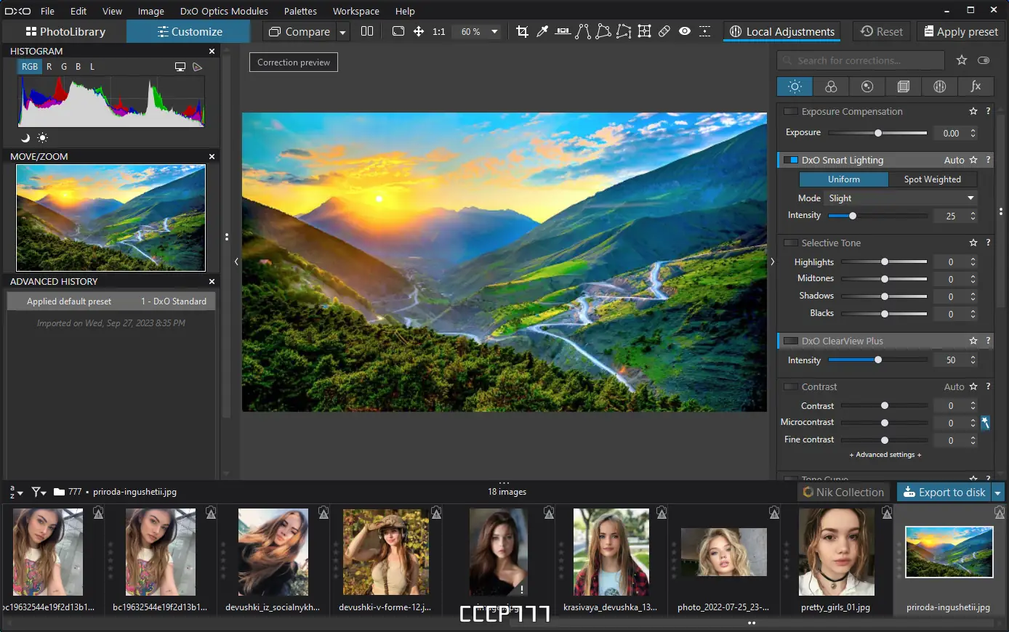1009x632 pixels.
Task: Toggle Exposure Compensation correction
Action: tap(789, 111)
